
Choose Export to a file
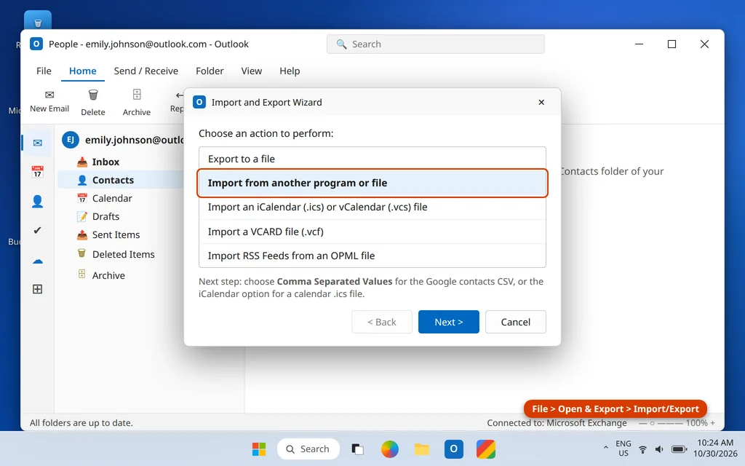click(372, 159)
